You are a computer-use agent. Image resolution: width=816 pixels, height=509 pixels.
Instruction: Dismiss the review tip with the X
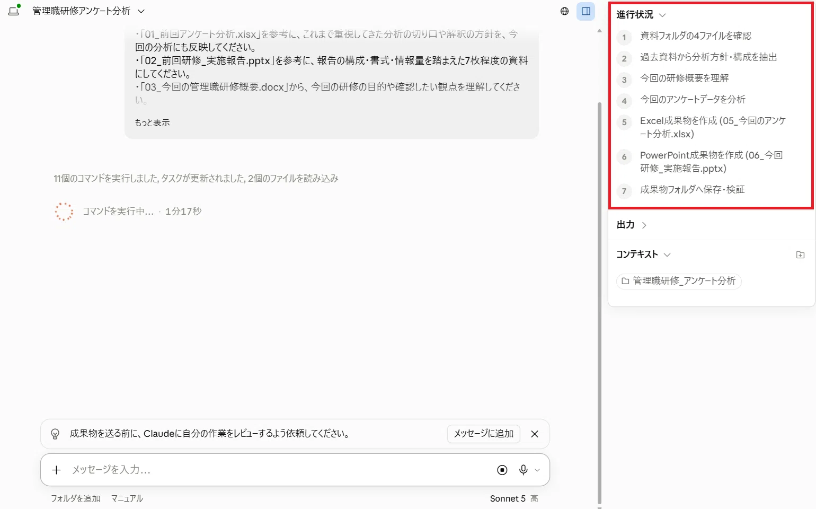tap(535, 434)
